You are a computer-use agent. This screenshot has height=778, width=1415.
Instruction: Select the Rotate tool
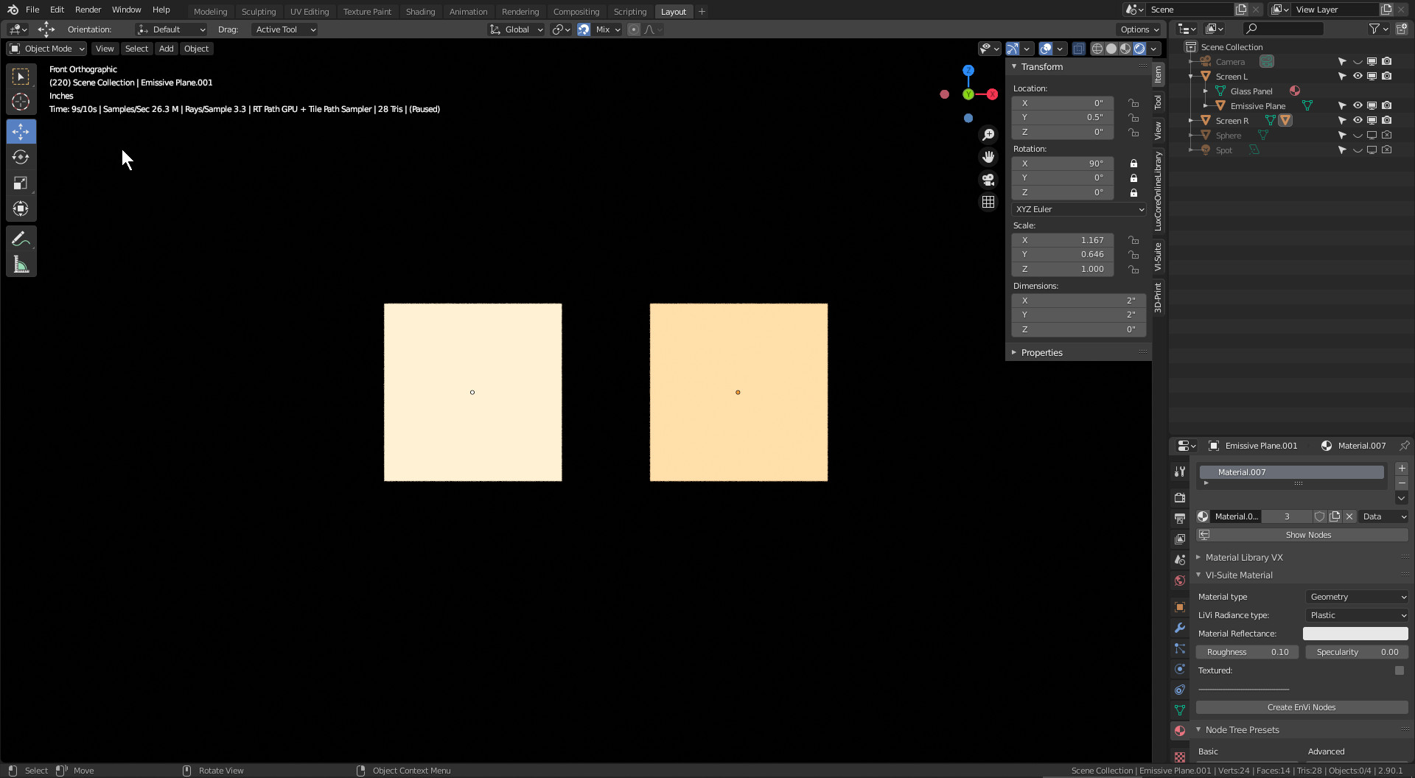21,158
